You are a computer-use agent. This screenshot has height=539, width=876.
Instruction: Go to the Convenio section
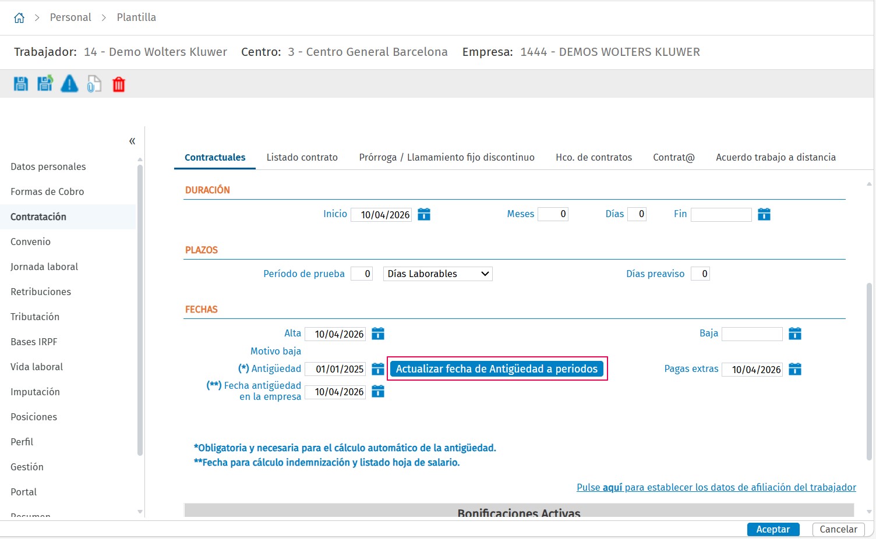[30, 242]
